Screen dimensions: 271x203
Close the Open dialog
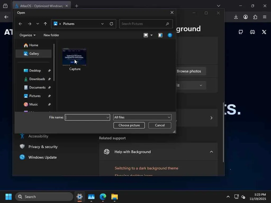[172, 12]
